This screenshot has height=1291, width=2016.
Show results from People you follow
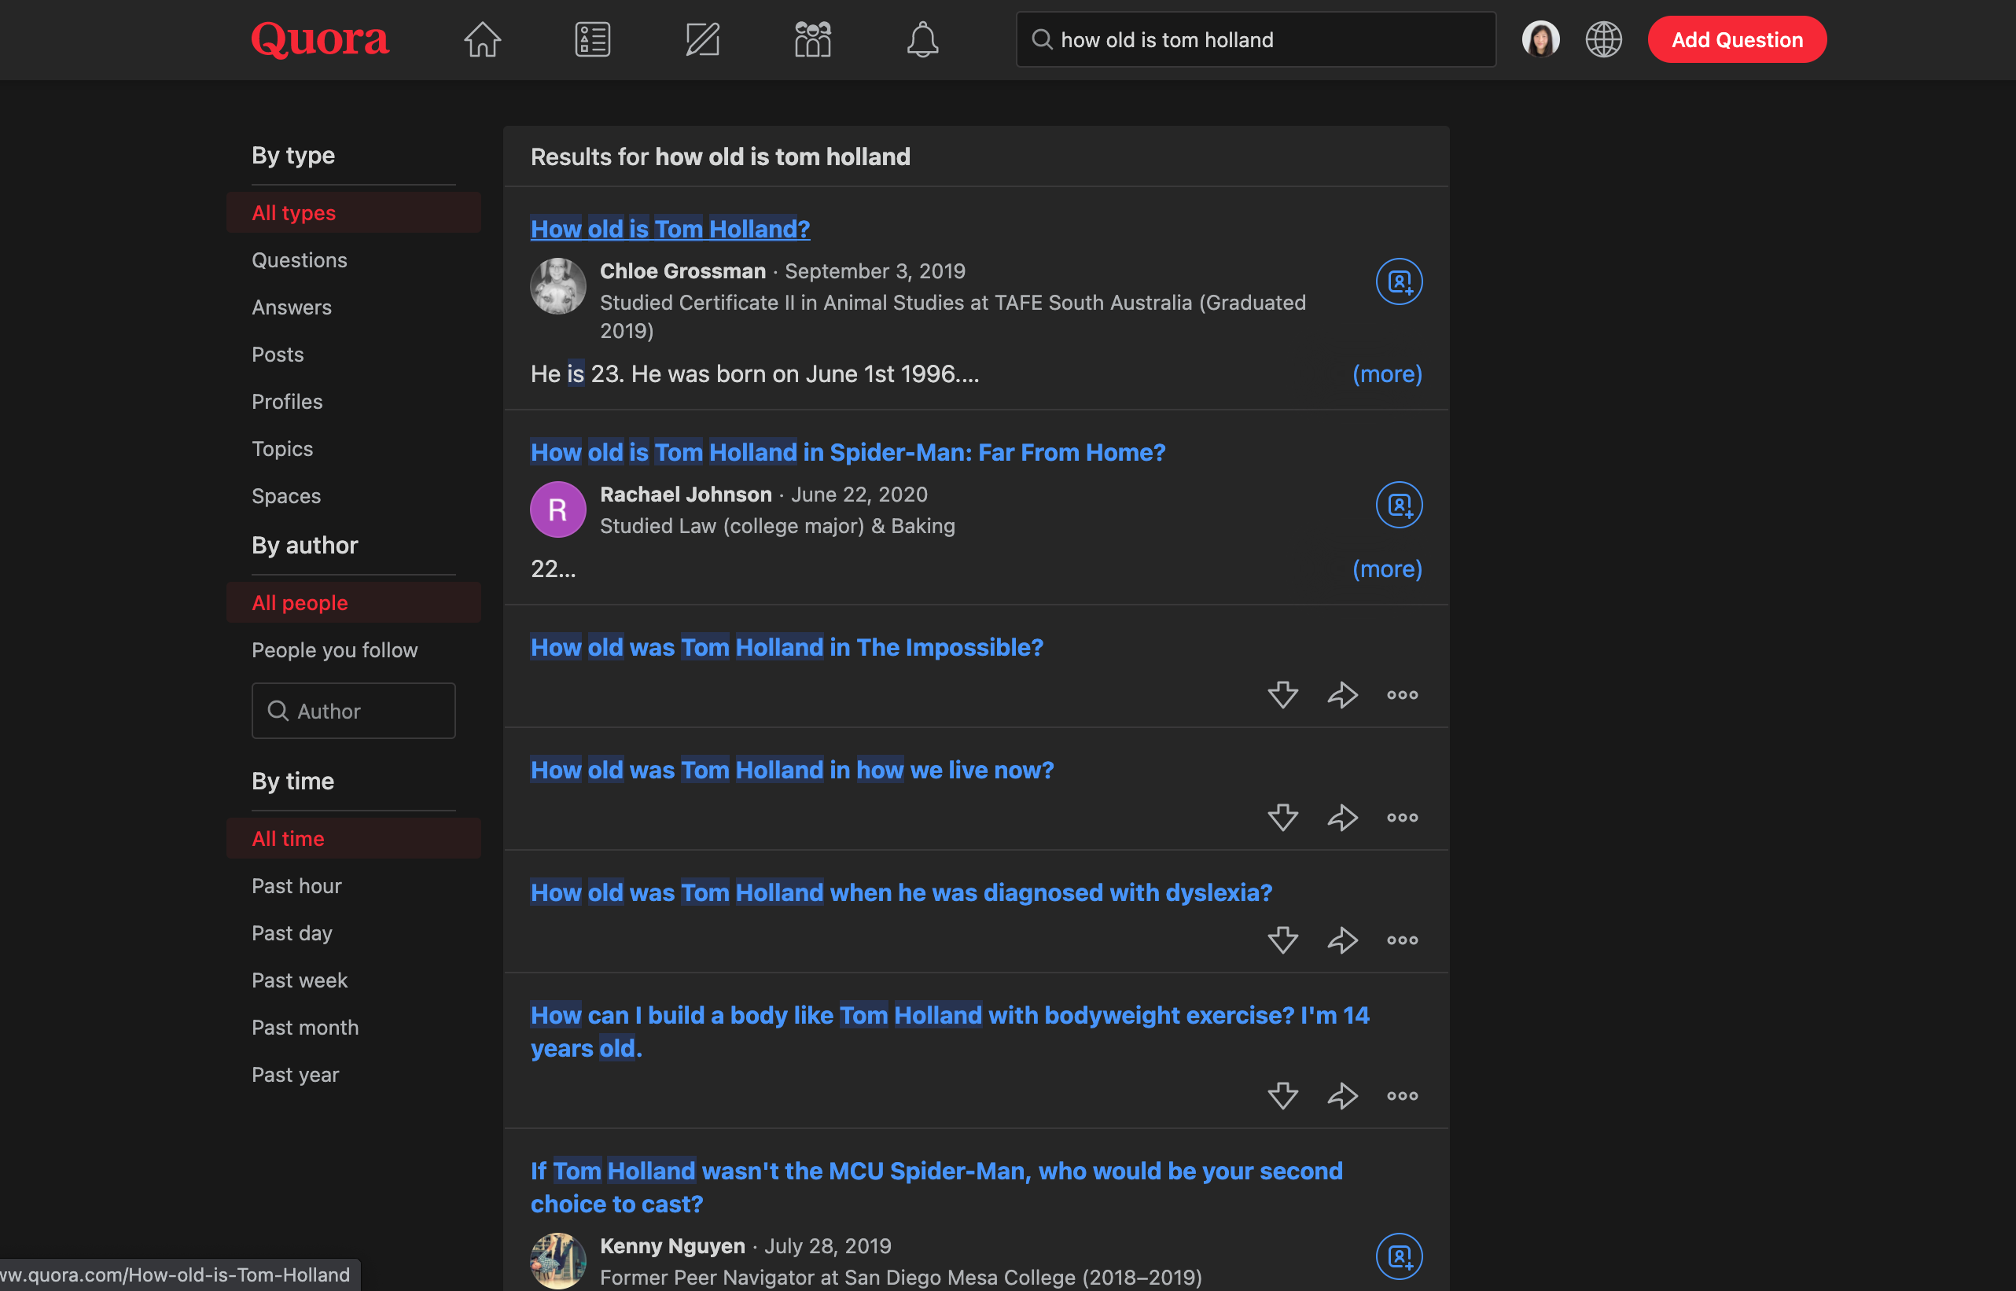pos(334,649)
